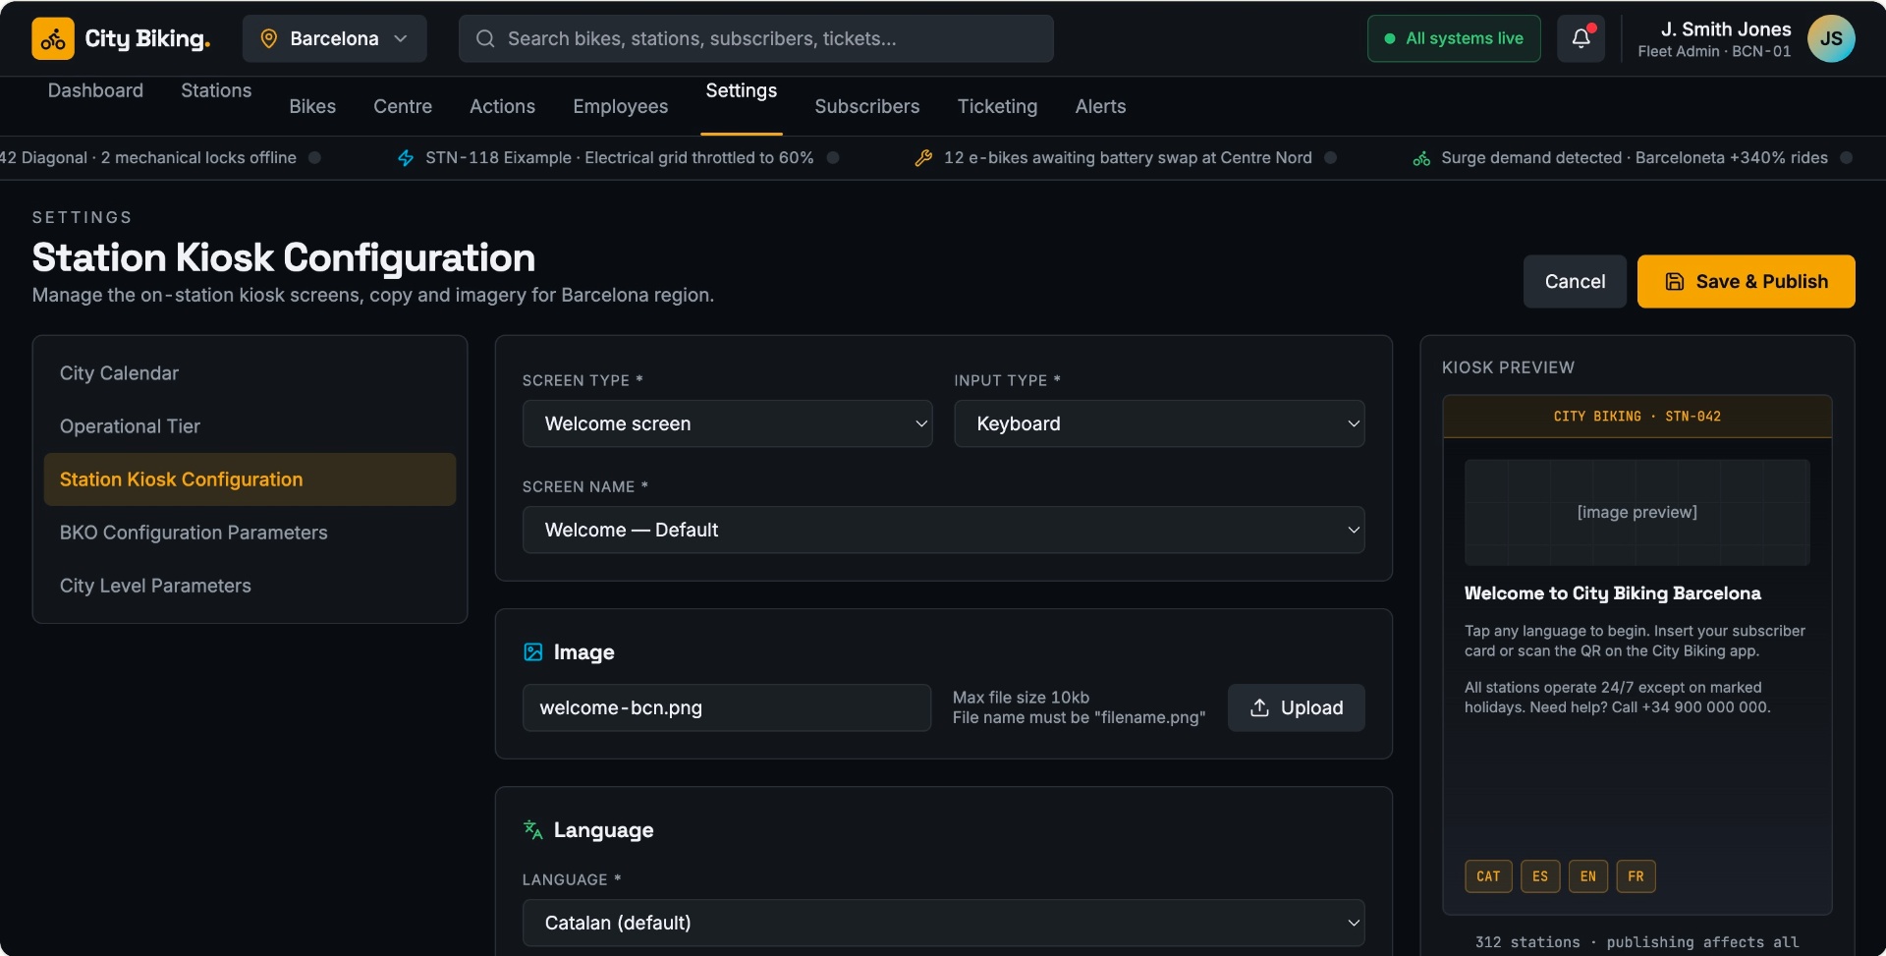
Task: Select the Settings tab
Action: coord(742,90)
